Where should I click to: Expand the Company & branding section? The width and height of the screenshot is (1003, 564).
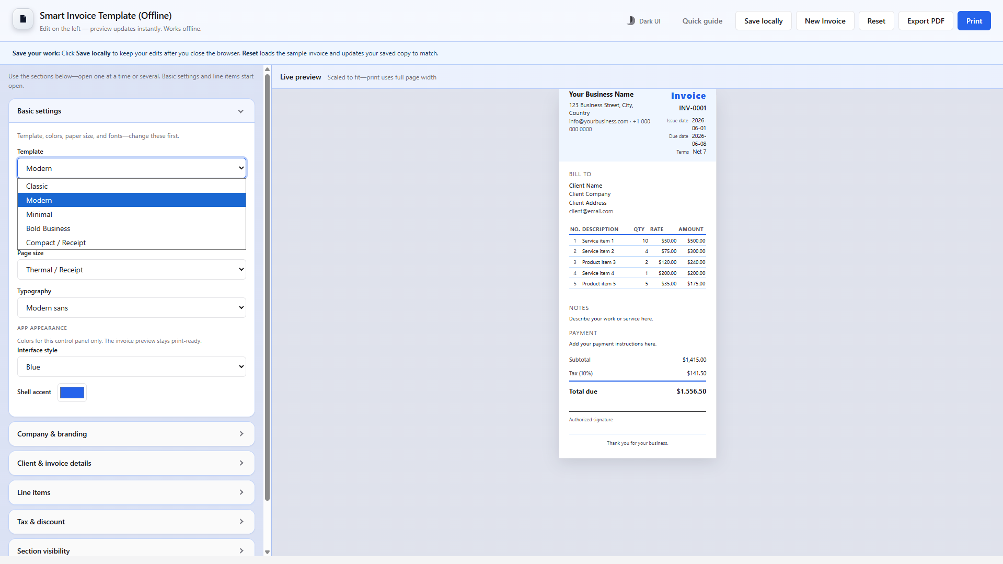coord(131,434)
